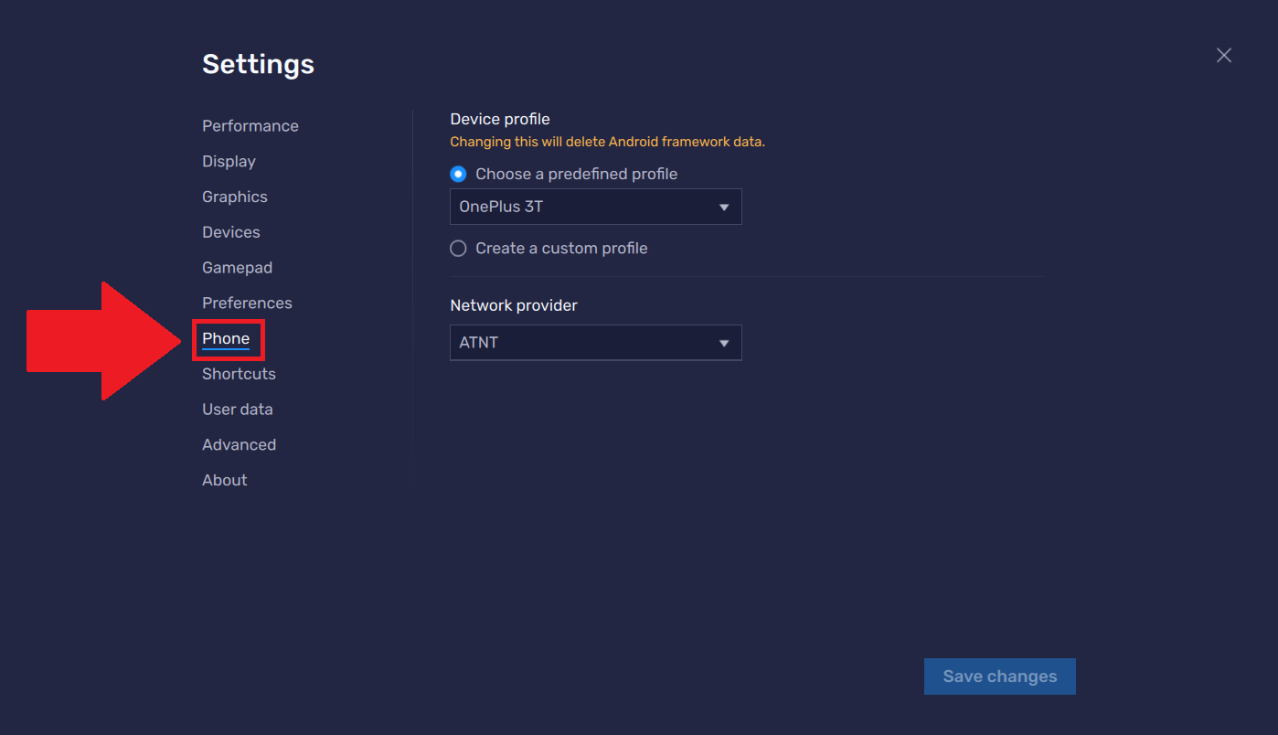
Task: Switch to the Display settings section
Action: (229, 161)
